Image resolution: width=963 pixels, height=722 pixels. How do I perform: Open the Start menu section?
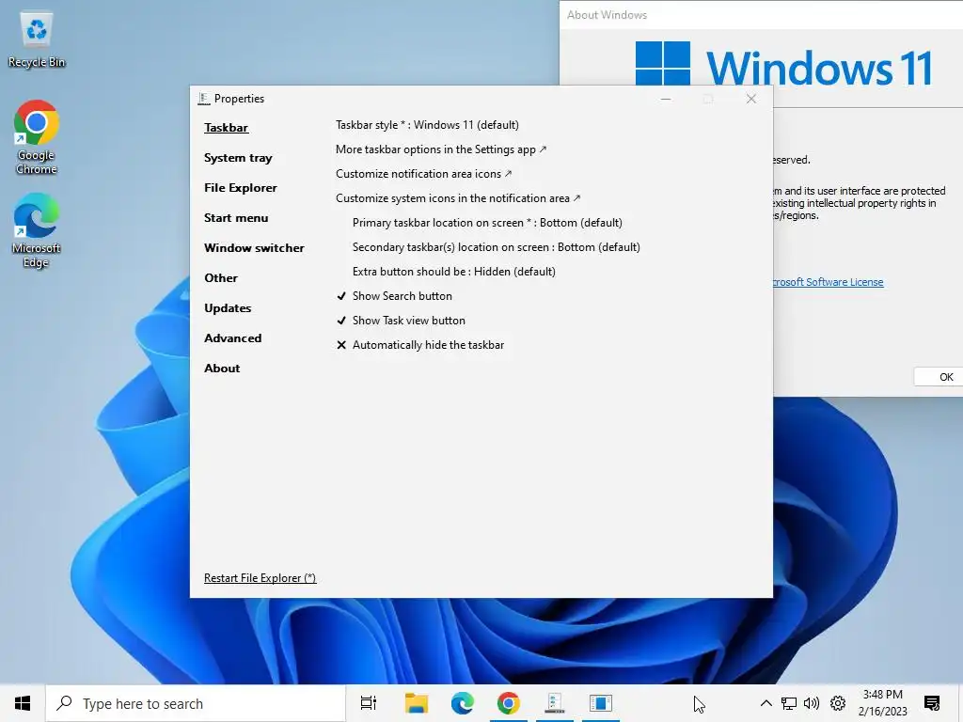point(236,218)
